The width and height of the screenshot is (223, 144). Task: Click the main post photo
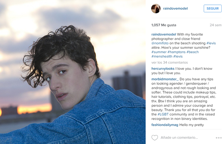pos(73,72)
